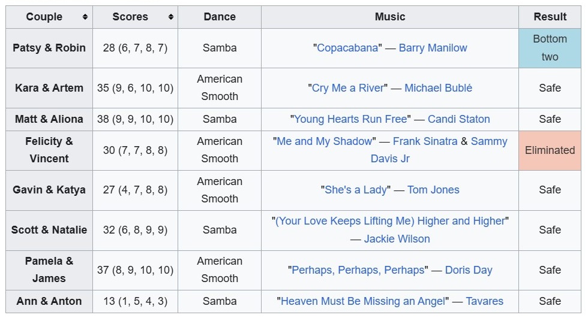Visit the Michael Bublé page link
588x318 pixels.
click(438, 88)
